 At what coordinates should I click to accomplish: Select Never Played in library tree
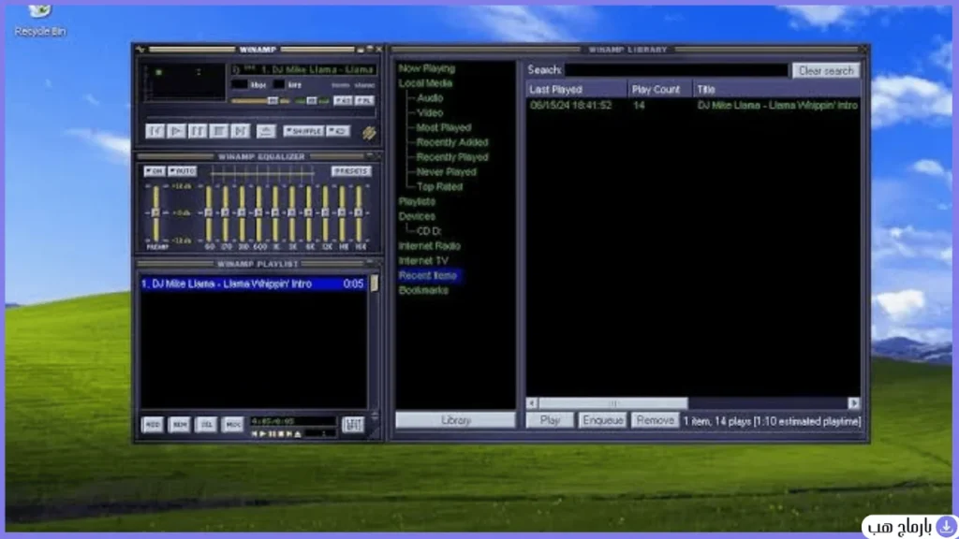(447, 172)
